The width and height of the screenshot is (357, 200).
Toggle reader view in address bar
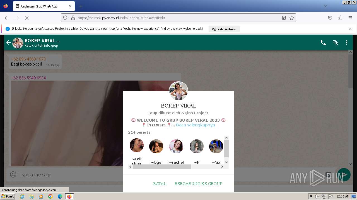[284, 18]
